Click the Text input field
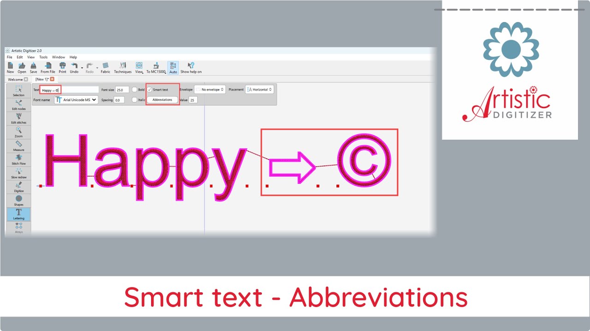Viewport: 590px width, 331px height. pyautogui.click(x=70, y=90)
